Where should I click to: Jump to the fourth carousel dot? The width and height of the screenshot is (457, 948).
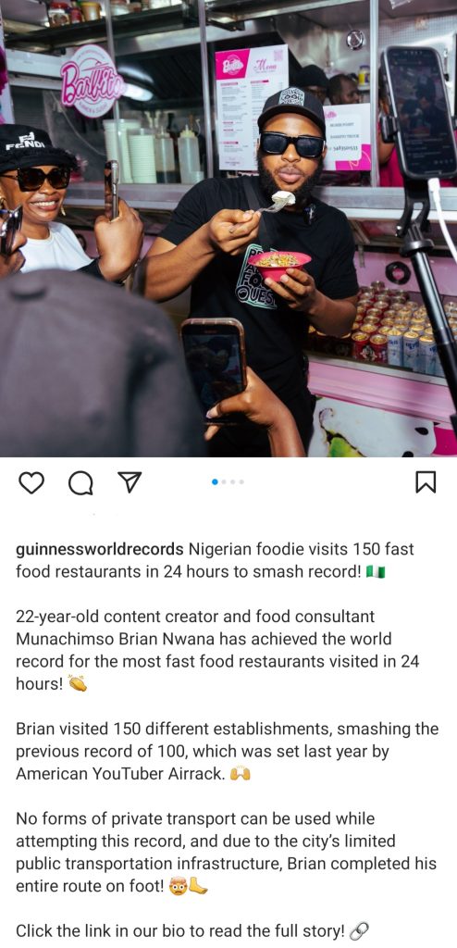(241, 481)
